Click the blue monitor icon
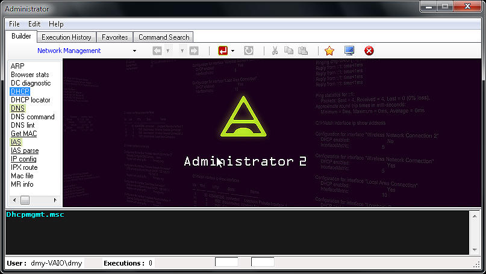The width and height of the screenshot is (486, 274). (349, 51)
